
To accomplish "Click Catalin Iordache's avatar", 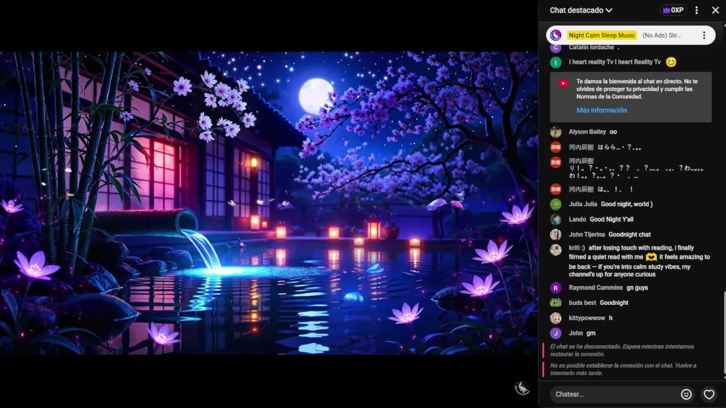I will [556, 48].
